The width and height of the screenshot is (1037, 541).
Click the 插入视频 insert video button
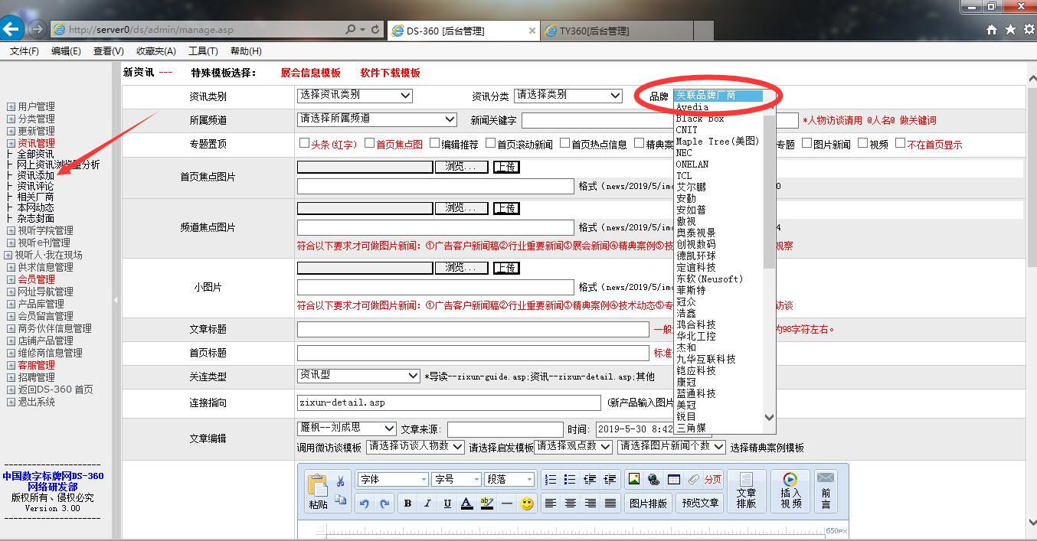click(x=790, y=490)
